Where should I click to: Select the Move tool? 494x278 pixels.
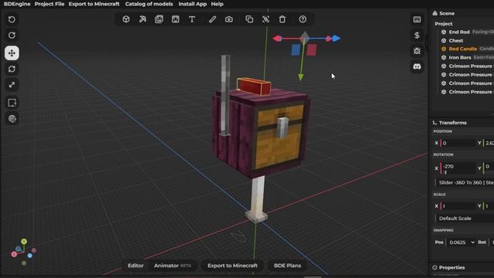tap(12, 53)
